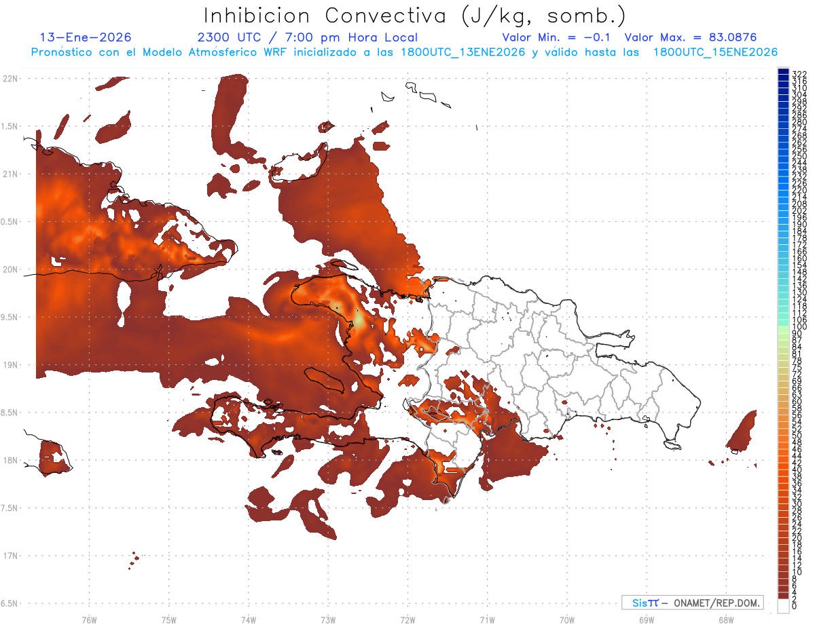
Task: Click the valid-until time "1800UTC_15ENE2026"
Action: pyautogui.click(x=715, y=52)
